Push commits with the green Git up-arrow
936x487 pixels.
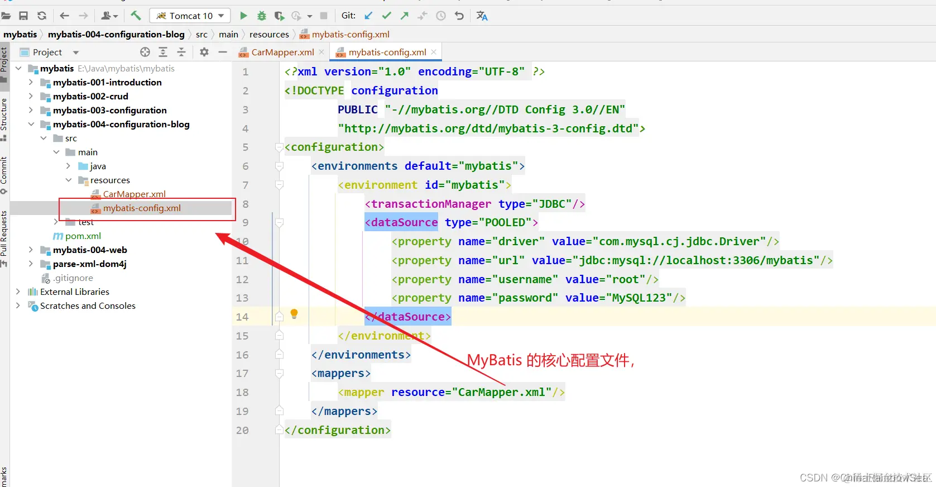pos(405,16)
